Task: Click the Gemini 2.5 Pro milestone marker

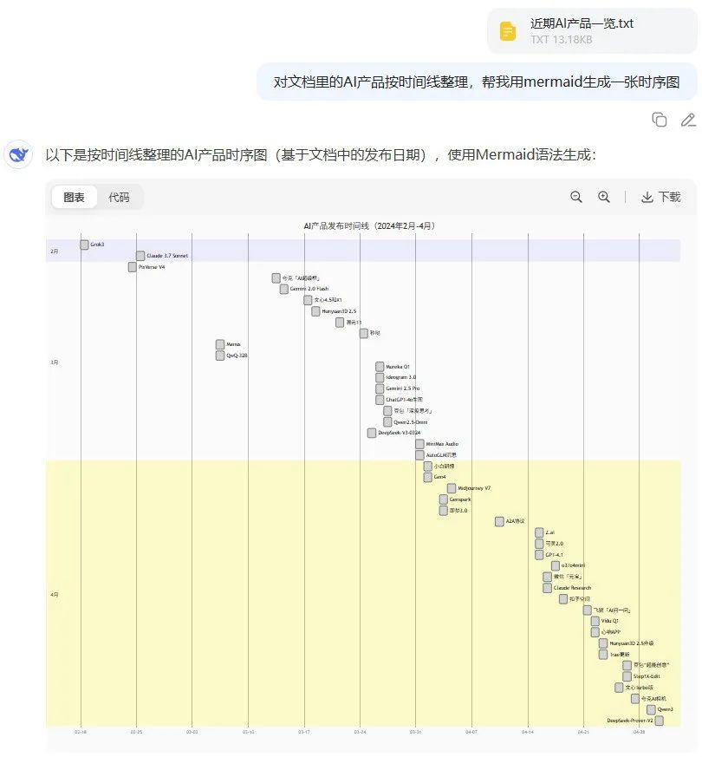Action: (380, 388)
